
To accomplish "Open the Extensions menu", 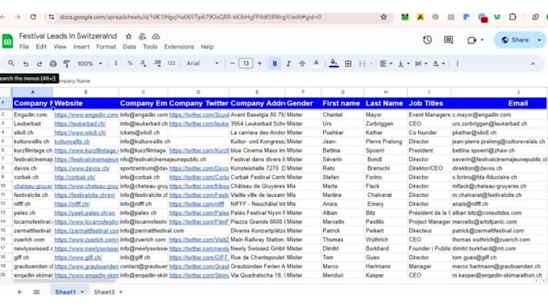I will tap(179, 47).
